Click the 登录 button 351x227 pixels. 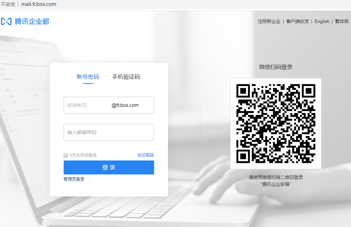coord(109,167)
